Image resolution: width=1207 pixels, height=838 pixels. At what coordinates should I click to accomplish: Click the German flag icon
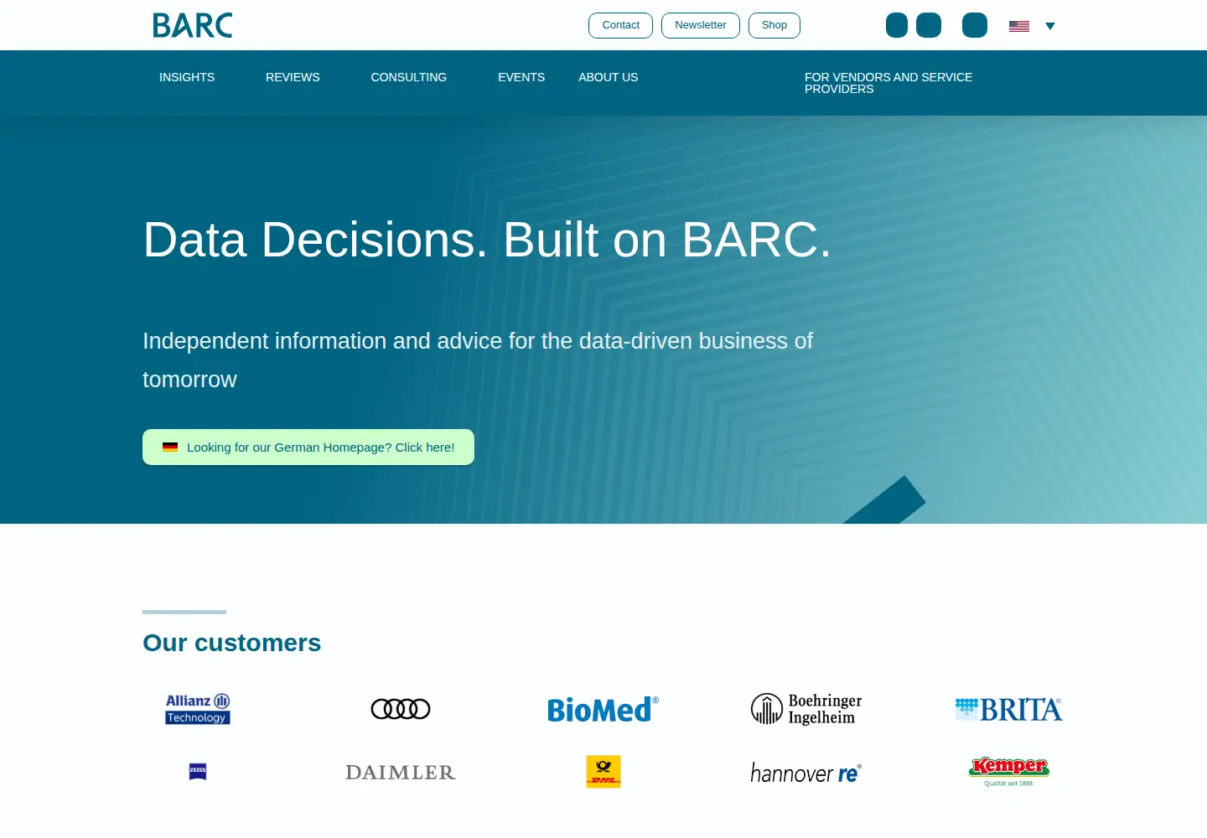[x=170, y=447]
